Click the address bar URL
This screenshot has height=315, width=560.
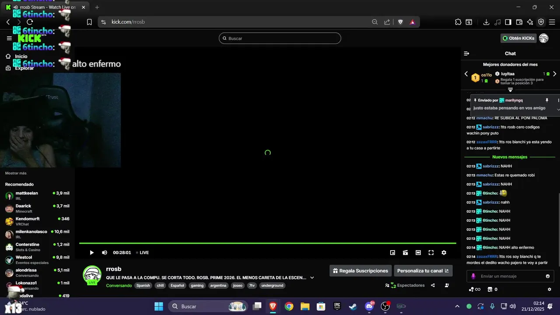128,22
